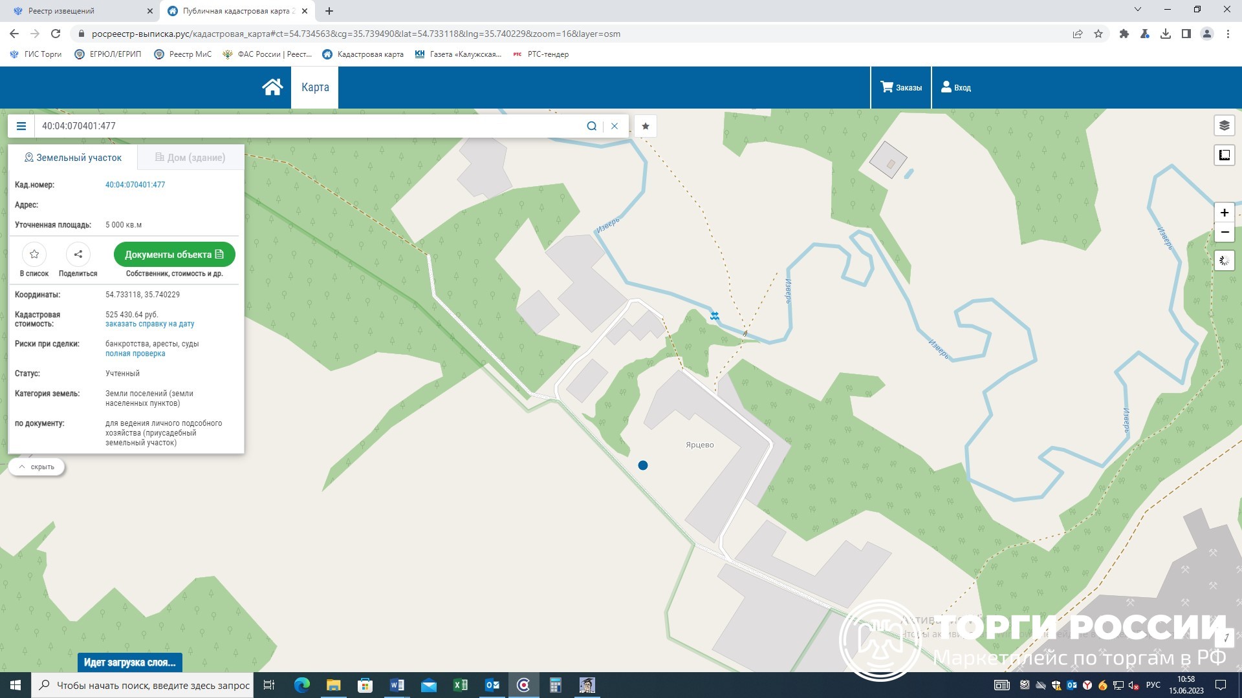This screenshot has height=698, width=1242.
Task: Select the Дом (здание) tab
Action: click(188, 158)
